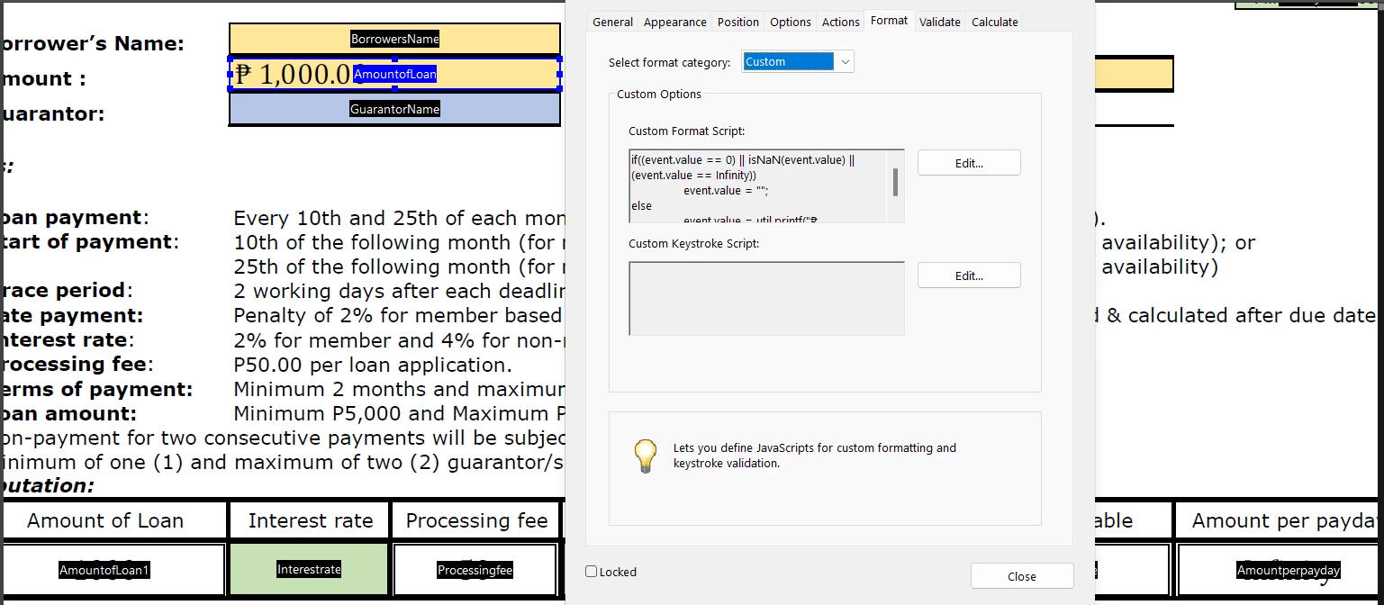Open the Appearance tab
This screenshot has height=605, width=1384.
pos(674,22)
